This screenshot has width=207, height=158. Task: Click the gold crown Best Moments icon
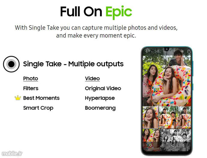pyautogui.click(x=18, y=98)
